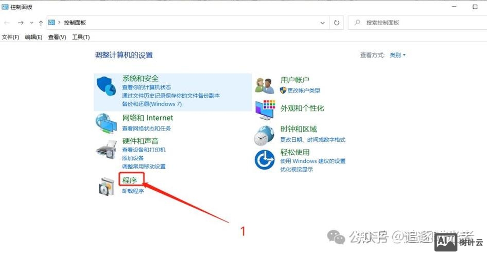Image resolution: width=487 pixels, height=257 pixels.
Task: Click 更改帐户类型 link
Action: coord(303,90)
